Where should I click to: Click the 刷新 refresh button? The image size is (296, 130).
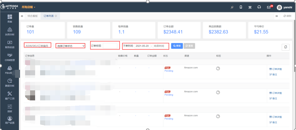click(x=287, y=16)
